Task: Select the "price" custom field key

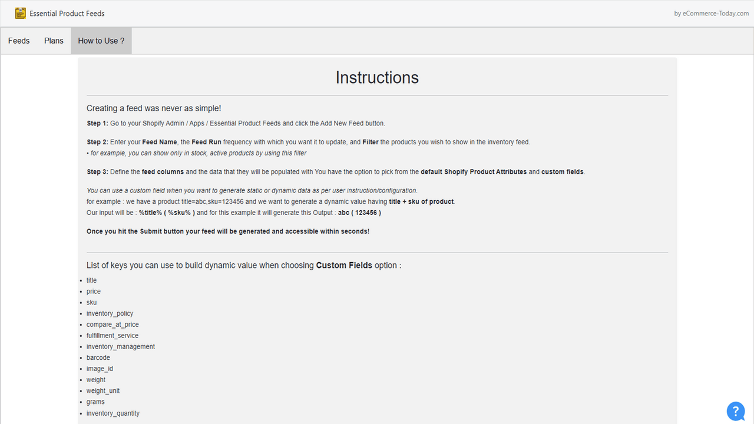Action: [93, 291]
